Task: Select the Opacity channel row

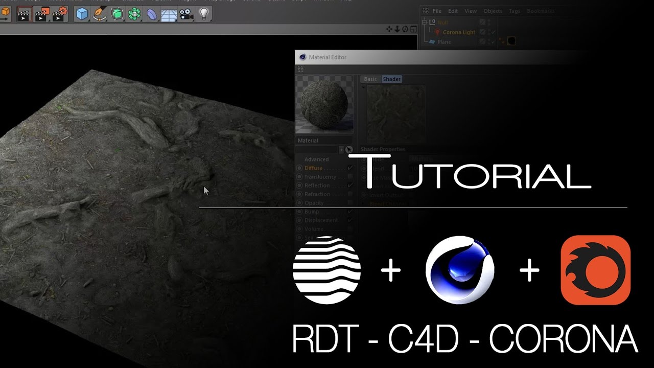Action: tap(325, 203)
